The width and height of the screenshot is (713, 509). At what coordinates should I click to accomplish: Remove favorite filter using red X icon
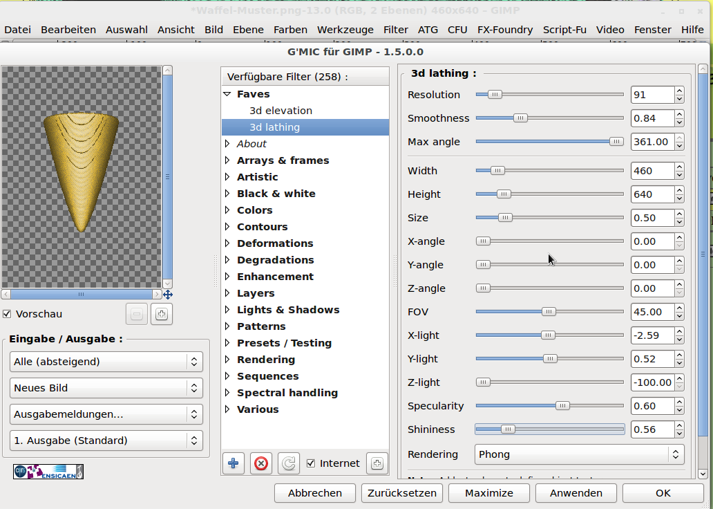[260, 463]
